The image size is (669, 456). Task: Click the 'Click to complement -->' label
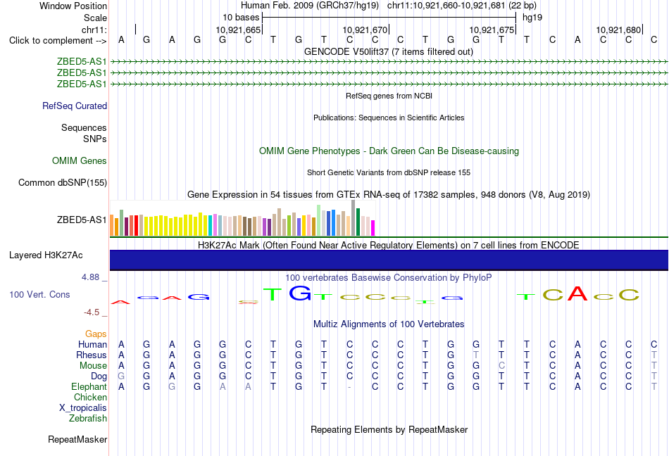coord(58,41)
